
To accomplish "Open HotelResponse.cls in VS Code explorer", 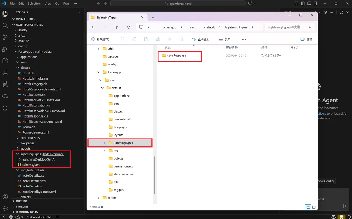I will (x=35, y=116).
